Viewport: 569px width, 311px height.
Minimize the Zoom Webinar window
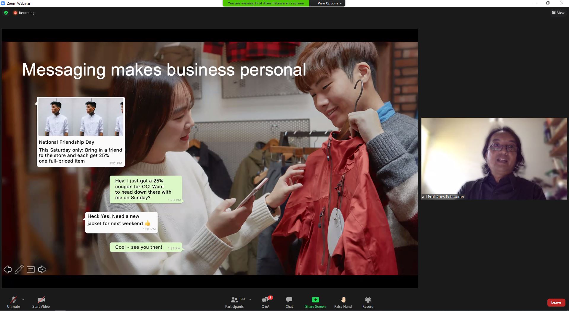(x=535, y=3)
